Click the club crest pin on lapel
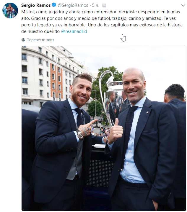This screenshot has width=187, height=212. pos(147,112)
